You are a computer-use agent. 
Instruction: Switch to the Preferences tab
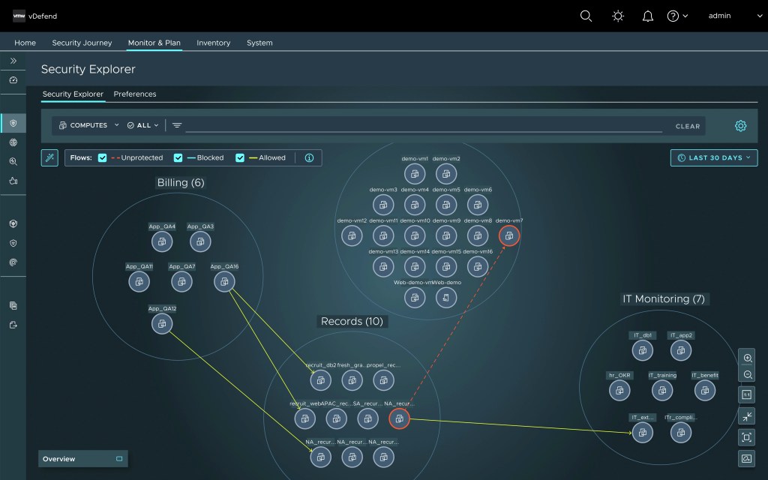(135, 94)
